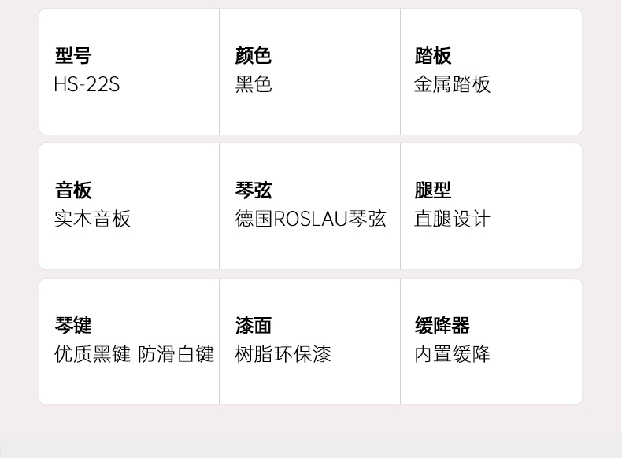The width and height of the screenshot is (622, 458).
Task: Click the 音板 heading label
Action: point(73,190)
